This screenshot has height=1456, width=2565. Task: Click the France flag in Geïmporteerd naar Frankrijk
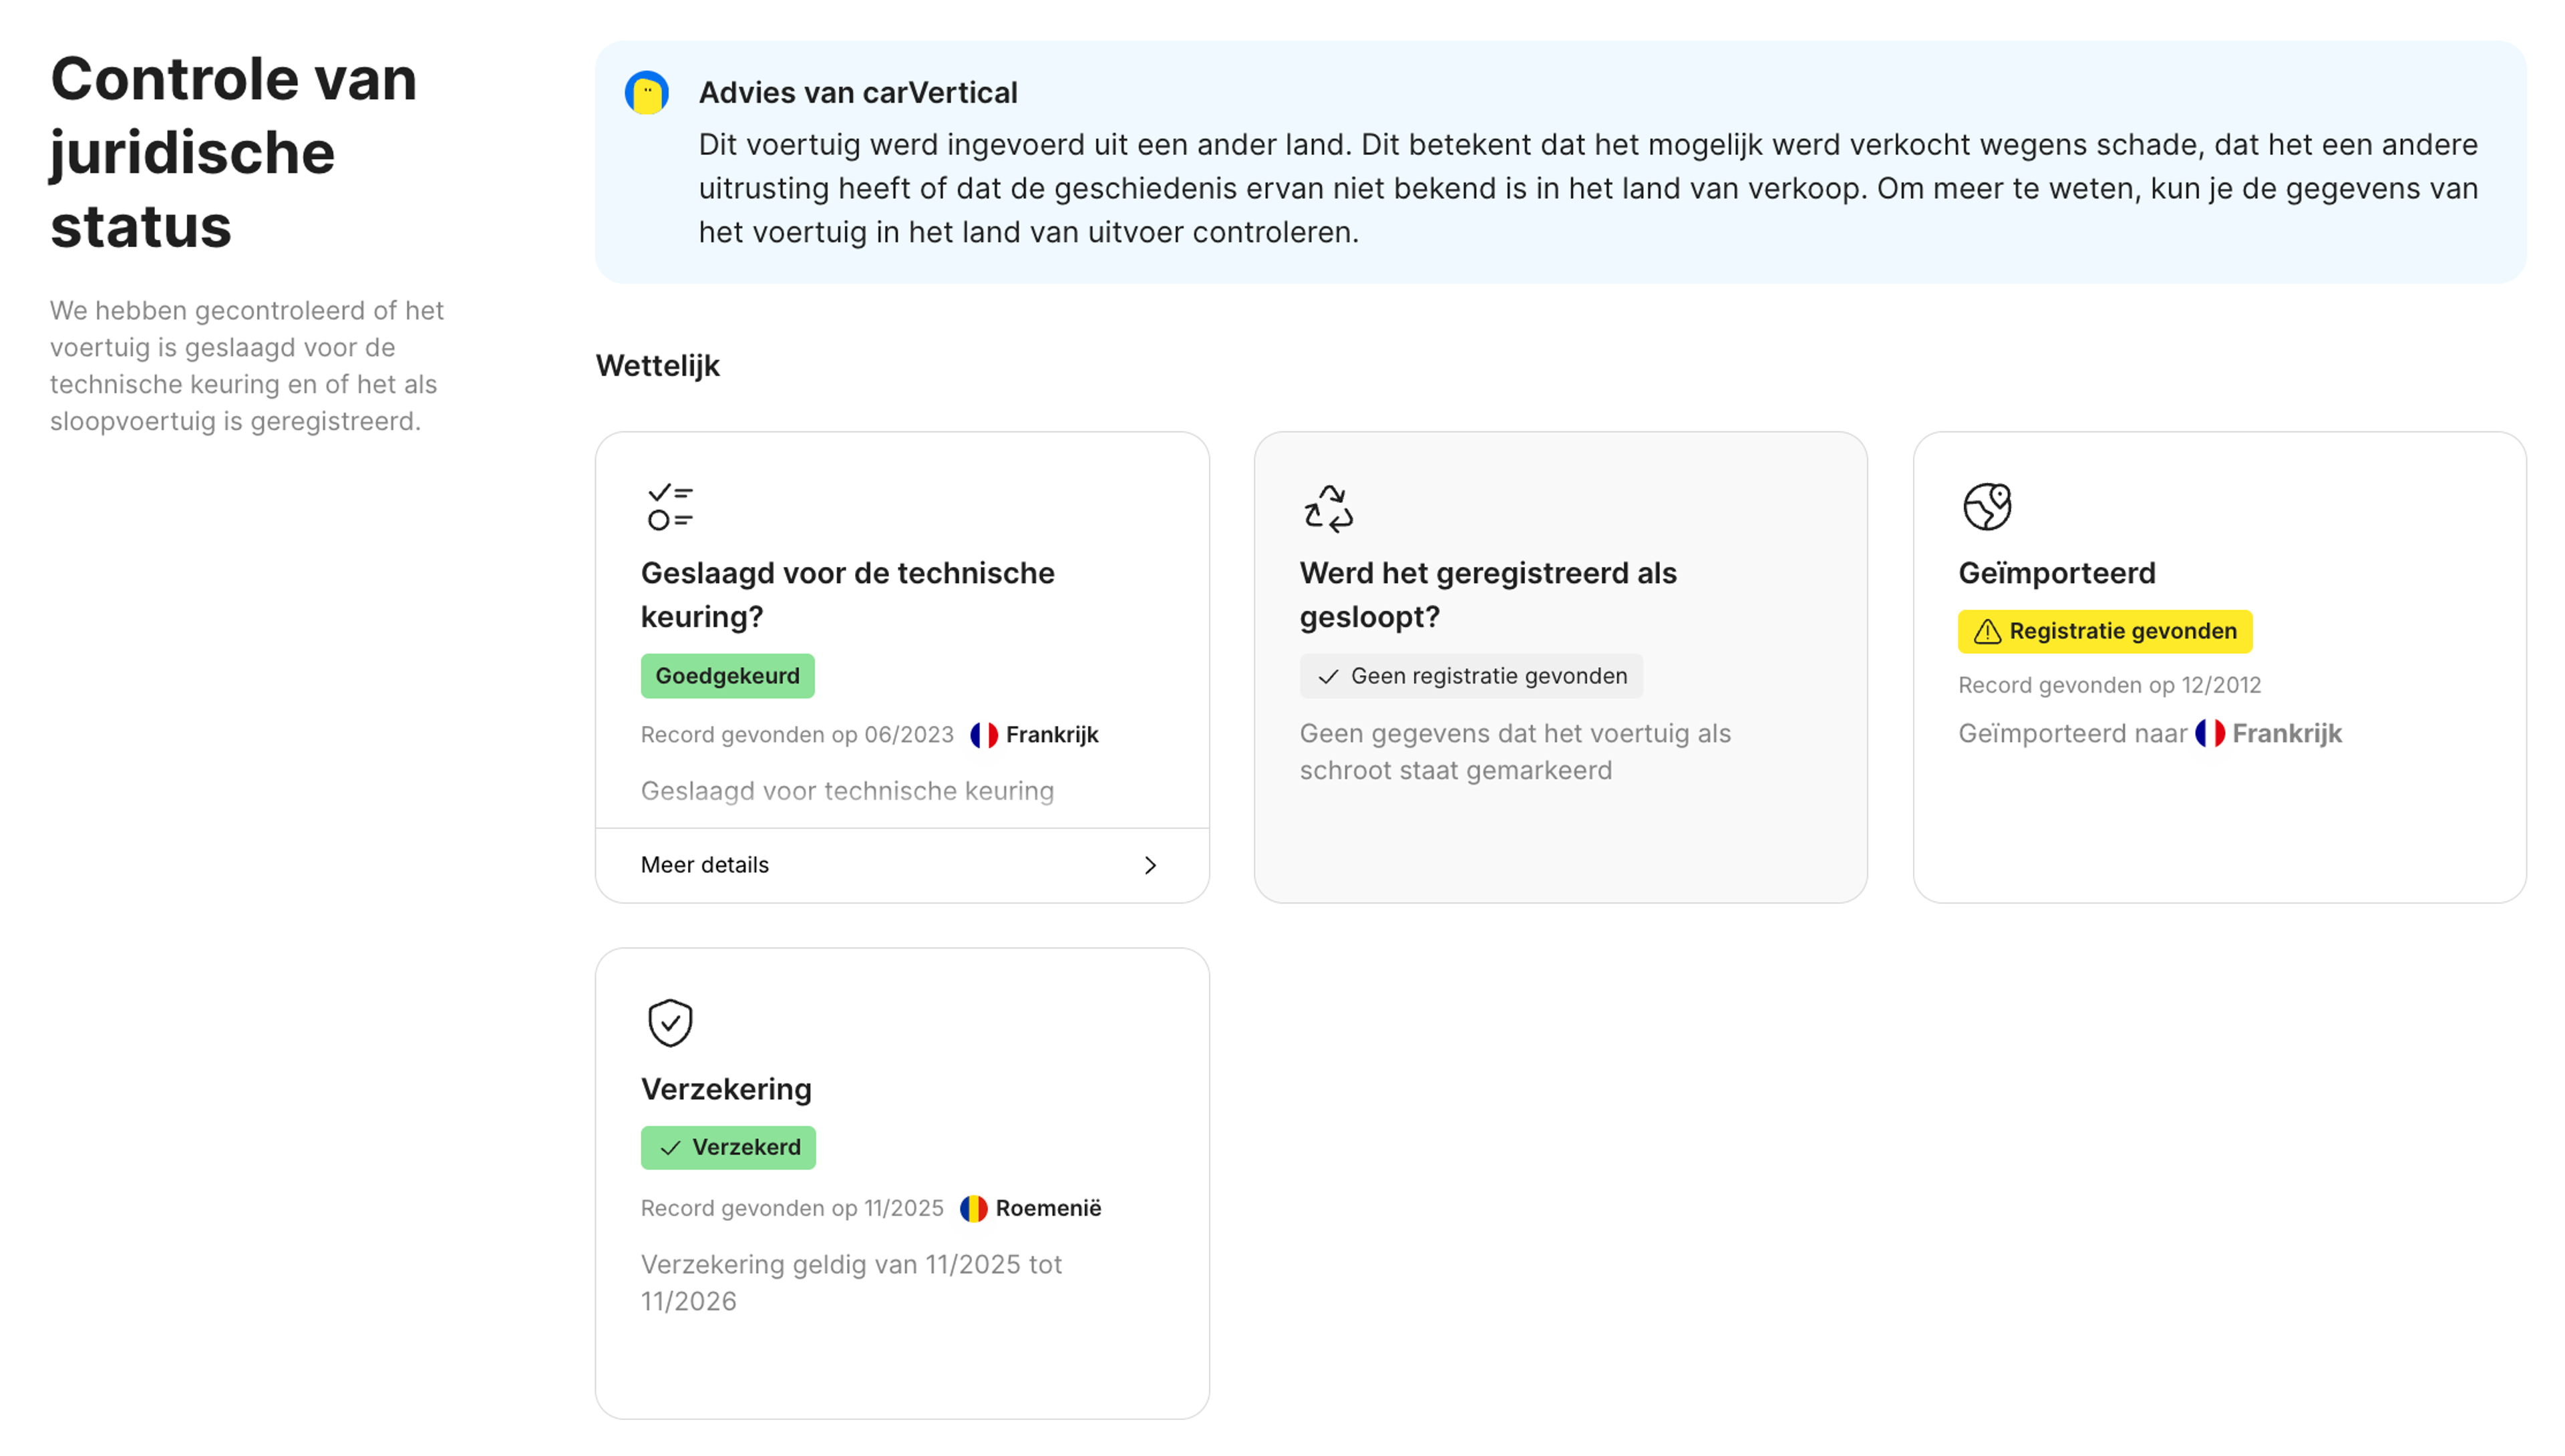[x=2210, y=733]
